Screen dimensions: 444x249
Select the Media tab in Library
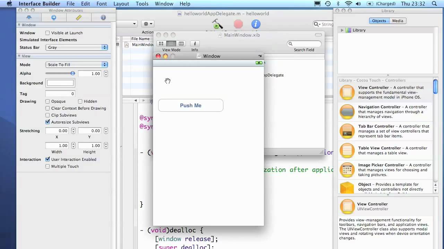[x=398, y=21]
